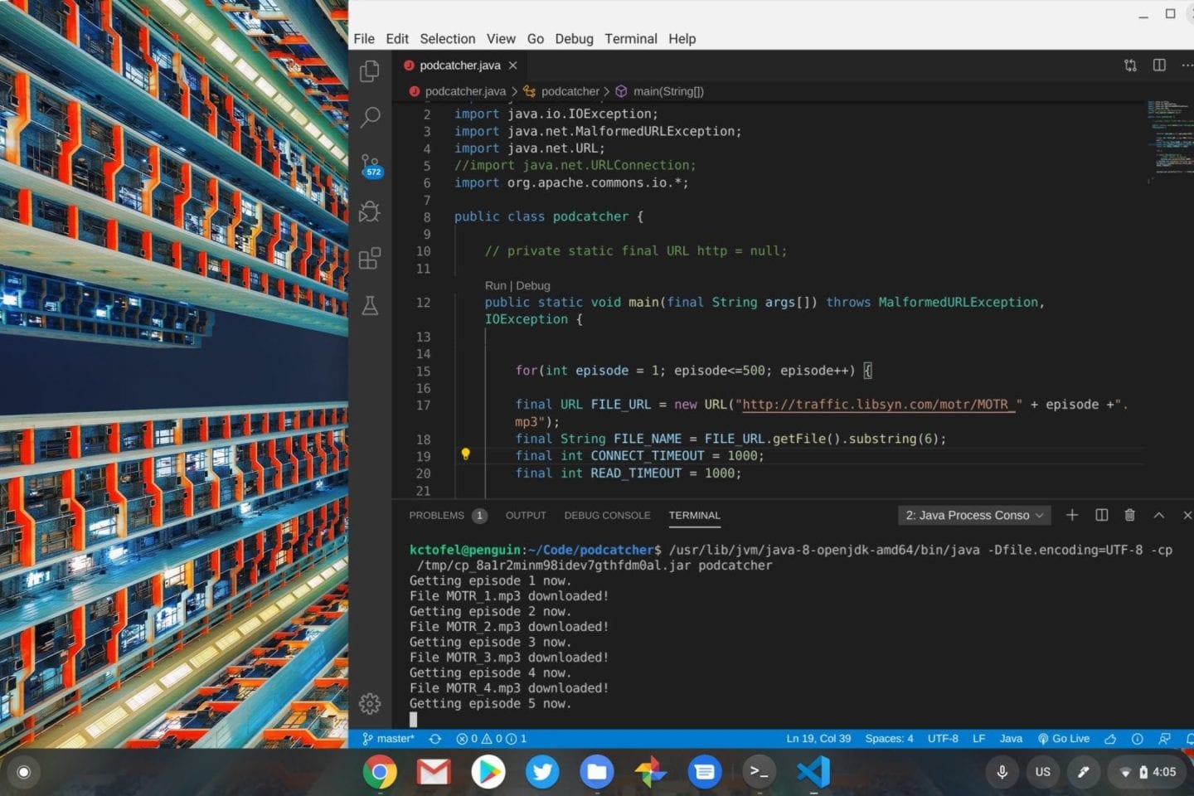Screen dimensions: 1194x796
Task: Open Gmail from the shelf
Action: [x=434, y=772]
